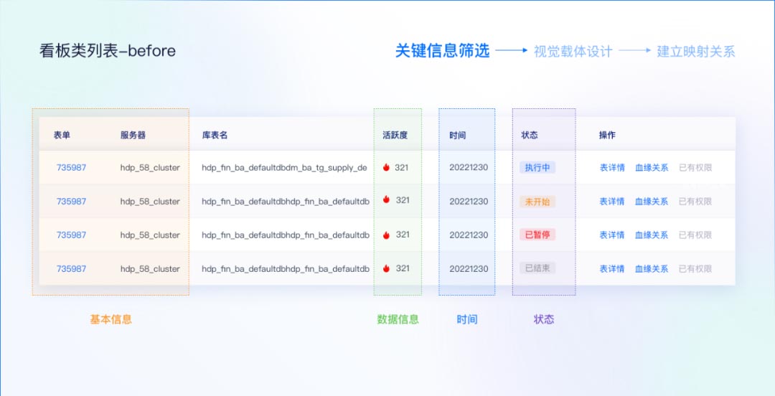775x396 pixels.
Task: Click the orange 基本信息 label
Action: 111,319
